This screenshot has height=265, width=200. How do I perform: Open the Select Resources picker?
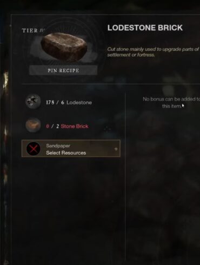(71, 148)
